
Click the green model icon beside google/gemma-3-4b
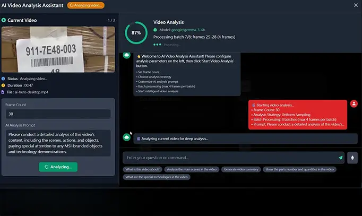(156, 30)
